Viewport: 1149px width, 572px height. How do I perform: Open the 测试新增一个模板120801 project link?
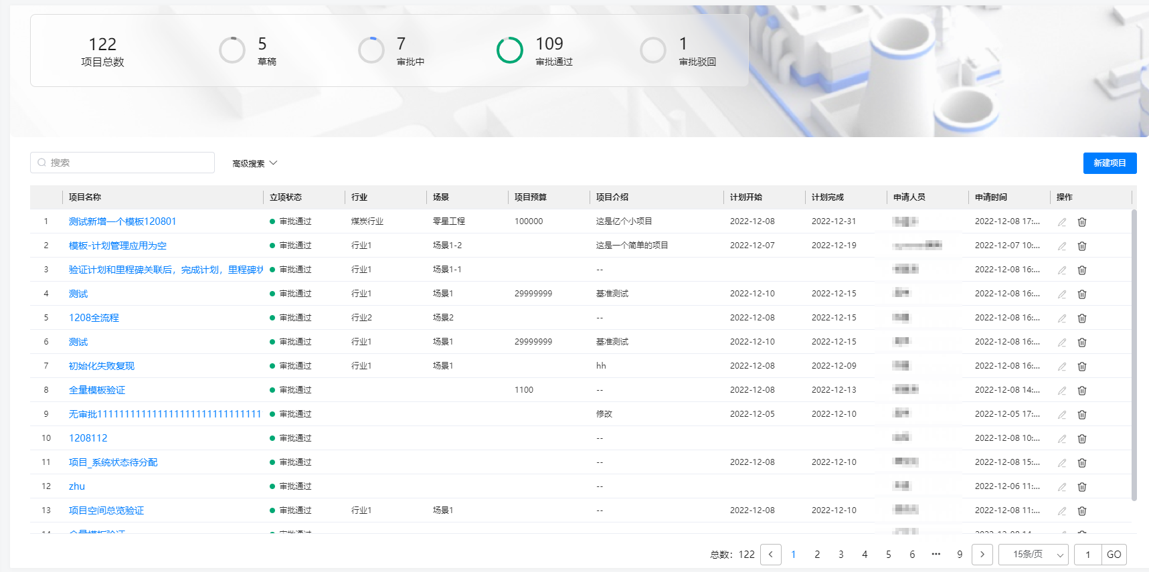122,221
